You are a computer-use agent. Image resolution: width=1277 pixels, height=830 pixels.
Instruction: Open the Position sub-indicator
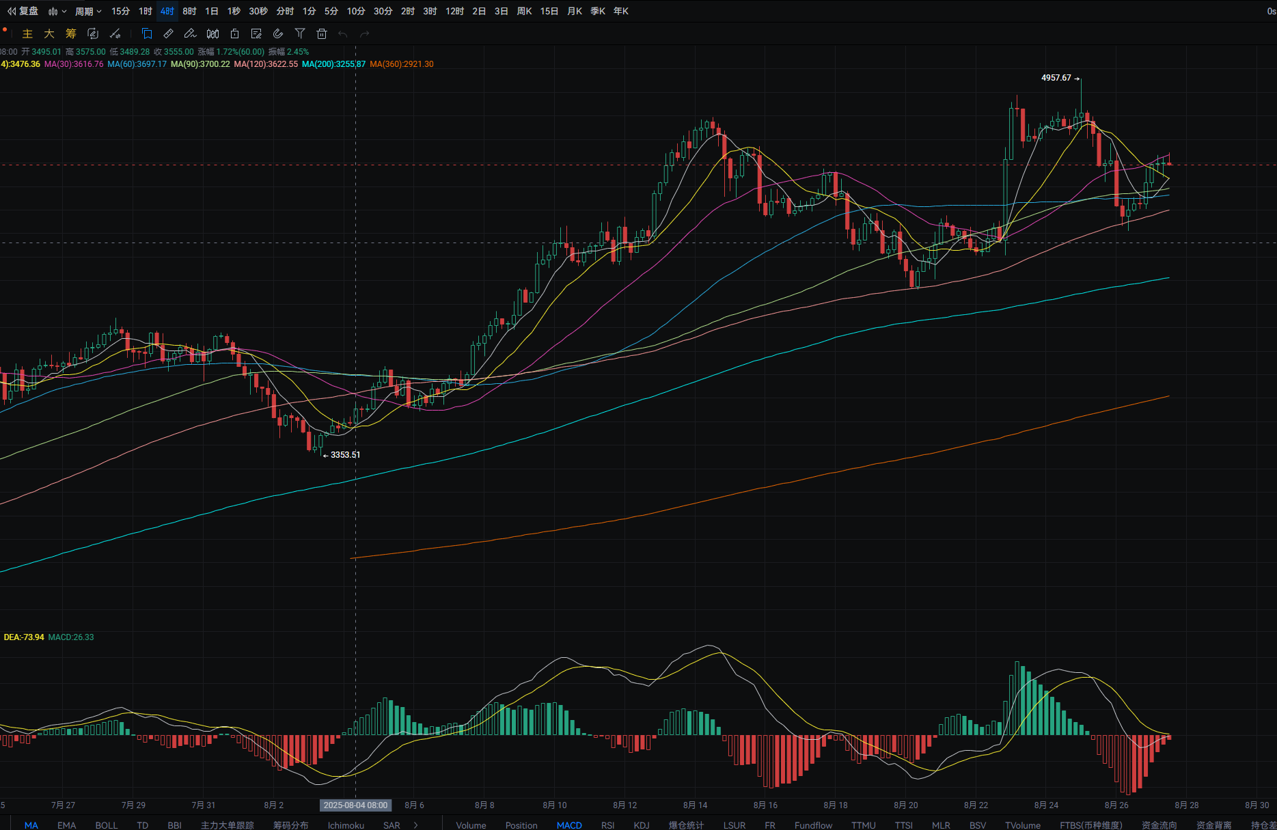click(x=521, y=825)
